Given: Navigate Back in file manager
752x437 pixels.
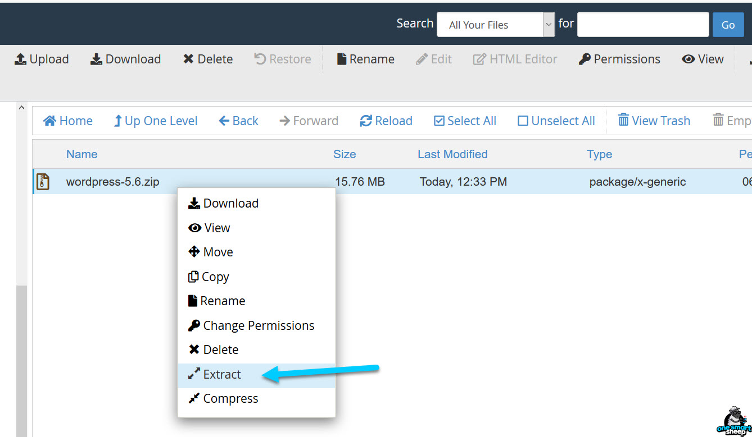Looking at the screenshot, I should click(238, 121).
